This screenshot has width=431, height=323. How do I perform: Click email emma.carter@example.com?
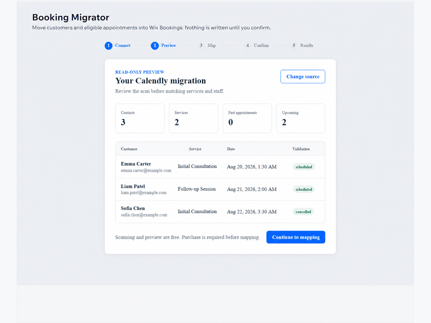click(x=146, y=170)
